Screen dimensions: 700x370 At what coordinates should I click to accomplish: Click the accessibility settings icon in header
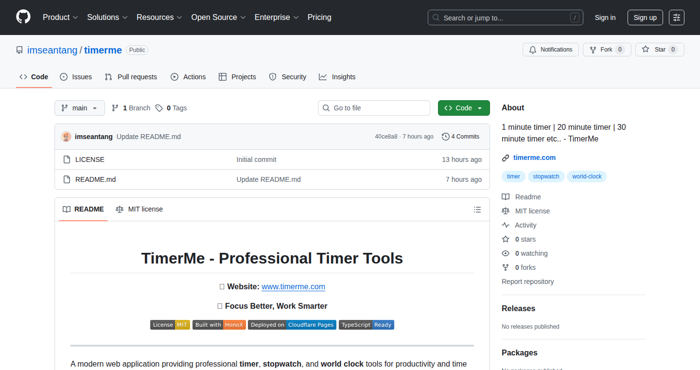pos(677,18)
